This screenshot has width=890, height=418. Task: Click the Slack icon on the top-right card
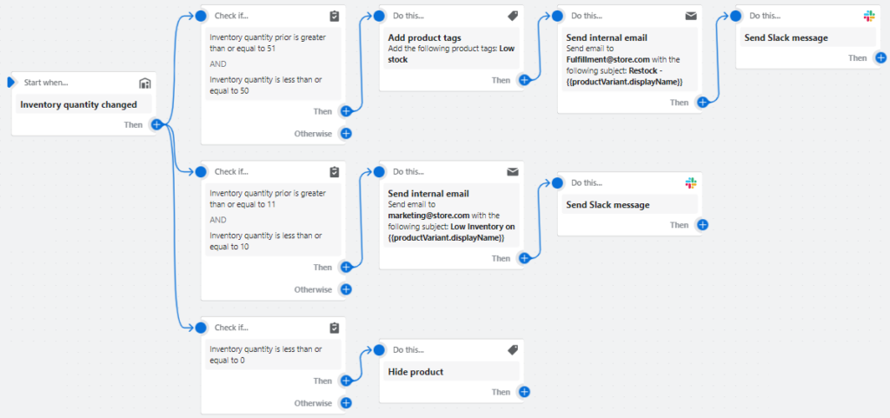click(869, 17)
